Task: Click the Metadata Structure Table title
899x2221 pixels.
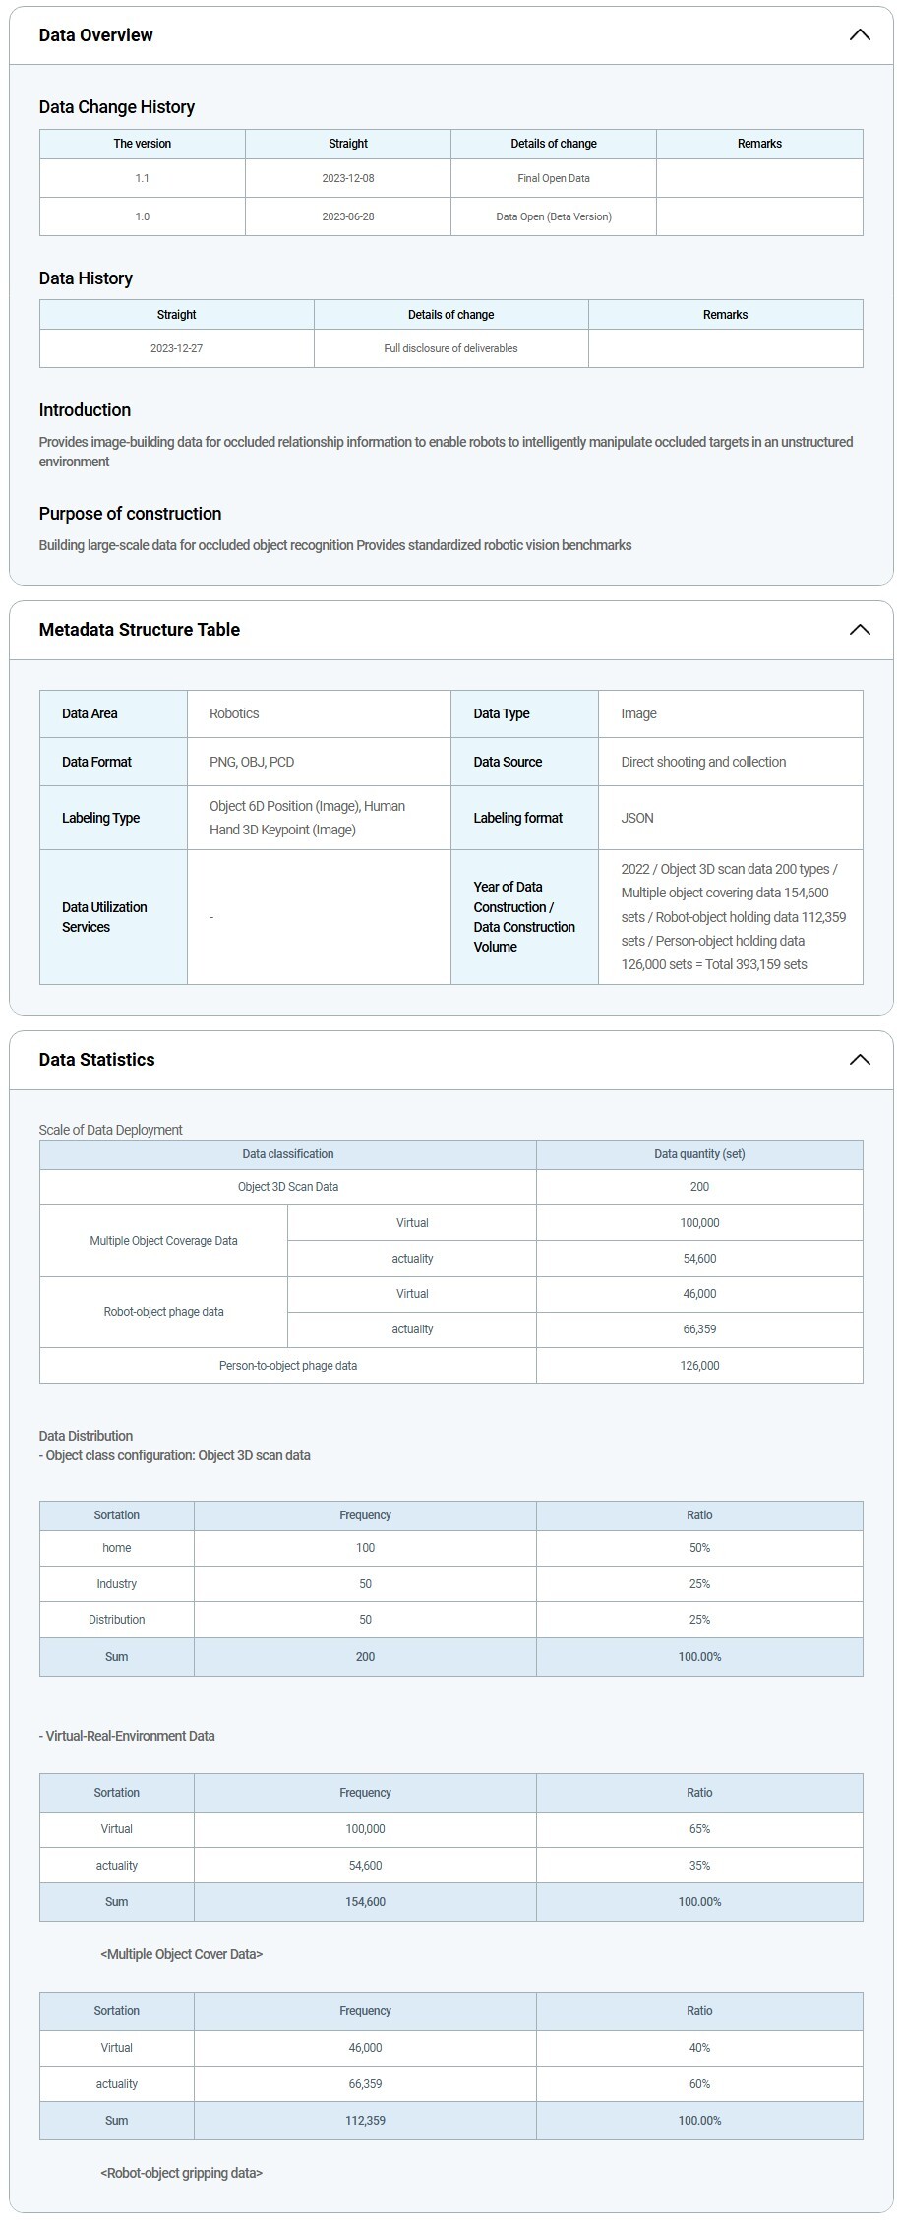Action: [139, 630]
